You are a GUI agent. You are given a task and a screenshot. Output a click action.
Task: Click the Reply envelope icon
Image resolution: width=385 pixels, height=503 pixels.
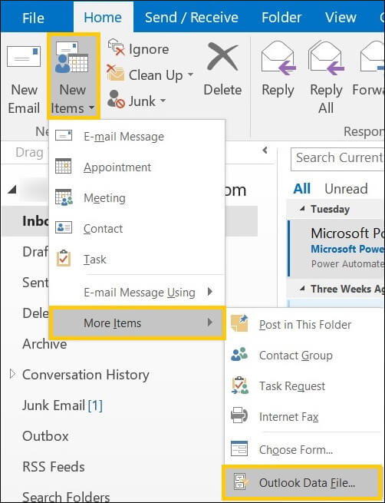coord(278,58)
